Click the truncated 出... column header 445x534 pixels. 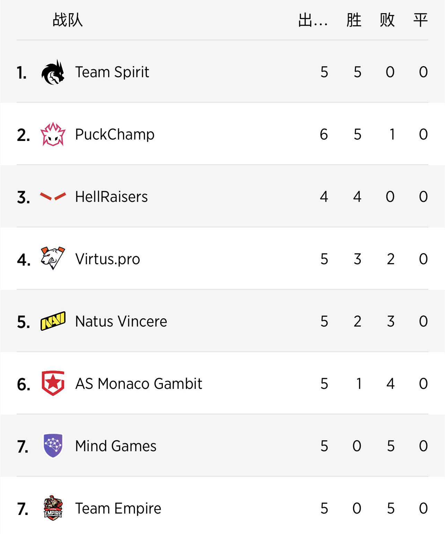click(313, 20)
